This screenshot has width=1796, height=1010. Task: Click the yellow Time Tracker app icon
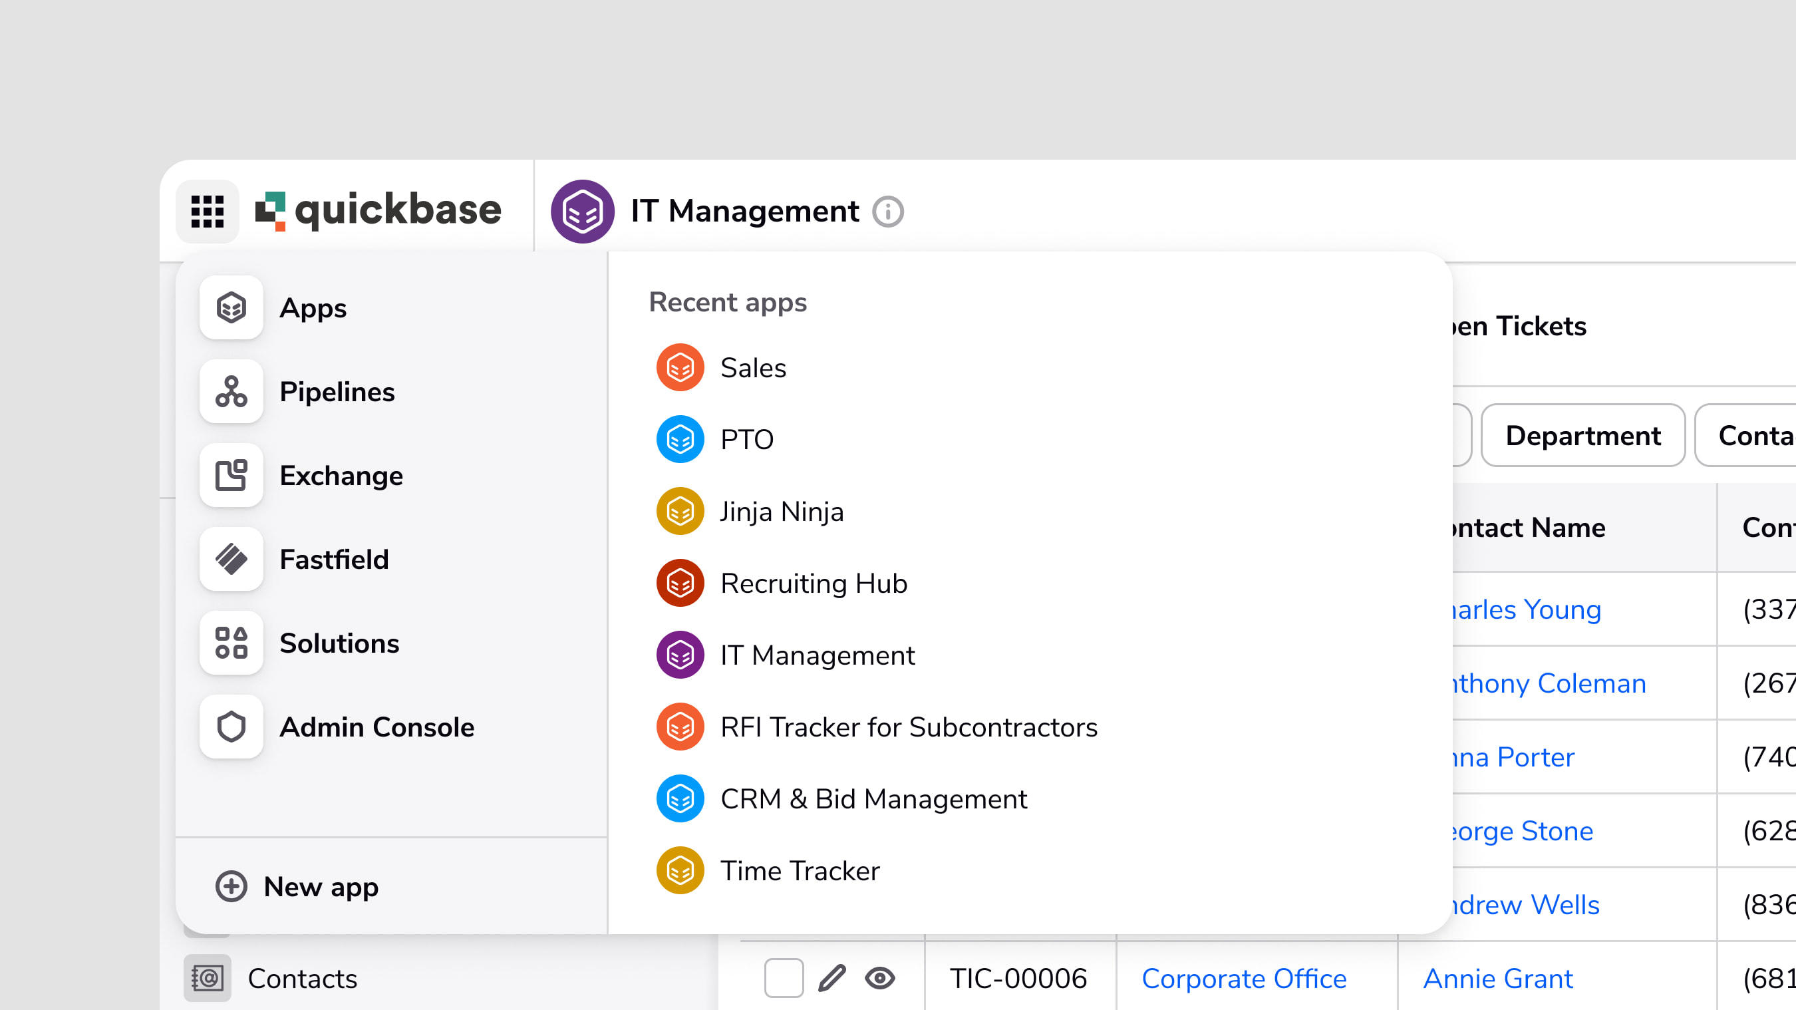coord(680,870)
